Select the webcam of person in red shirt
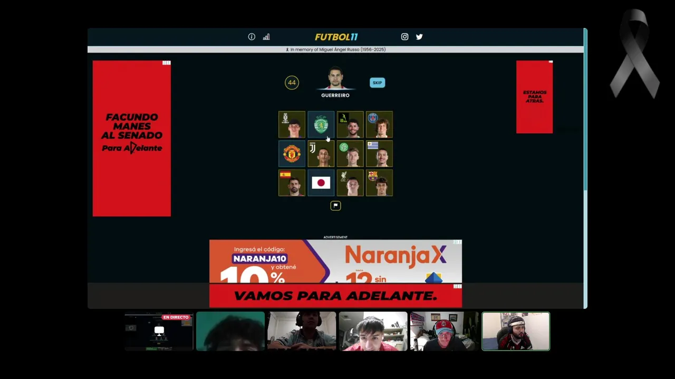 [x=373, y=332]
